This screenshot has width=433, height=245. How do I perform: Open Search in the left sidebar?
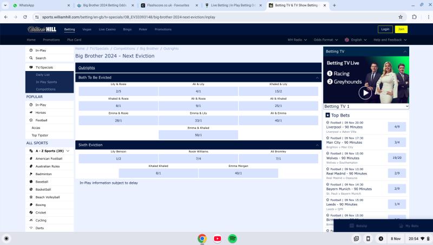[x=41, y=58]
